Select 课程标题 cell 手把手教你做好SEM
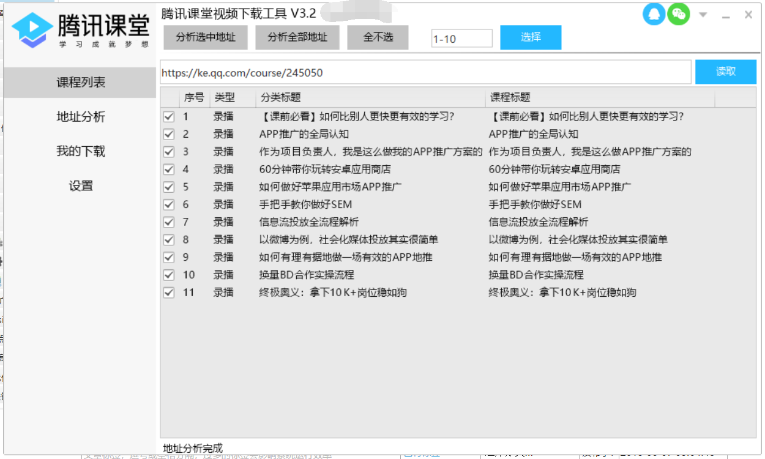The height and width of the screenshot is (459, 765). 534,204
